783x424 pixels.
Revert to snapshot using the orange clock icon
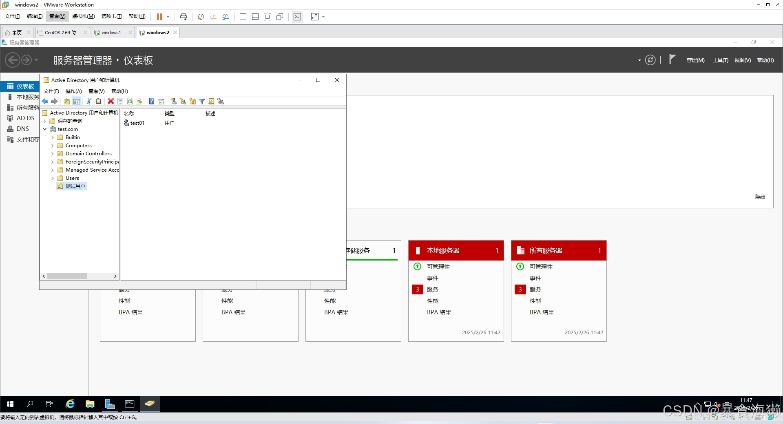pos(213,17)
